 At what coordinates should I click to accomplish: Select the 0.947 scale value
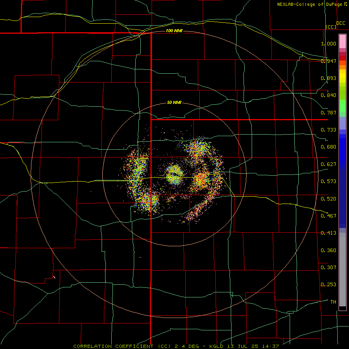pos(328,61)
